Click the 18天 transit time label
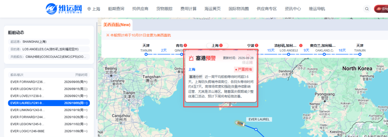The width and height of the screenshot is (388, 137). pos(342,50)
